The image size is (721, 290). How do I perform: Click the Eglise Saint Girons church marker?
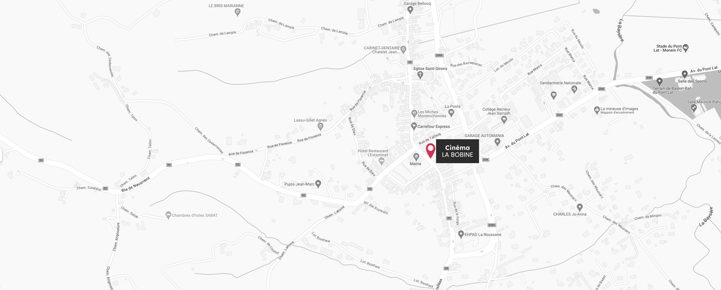420,75
